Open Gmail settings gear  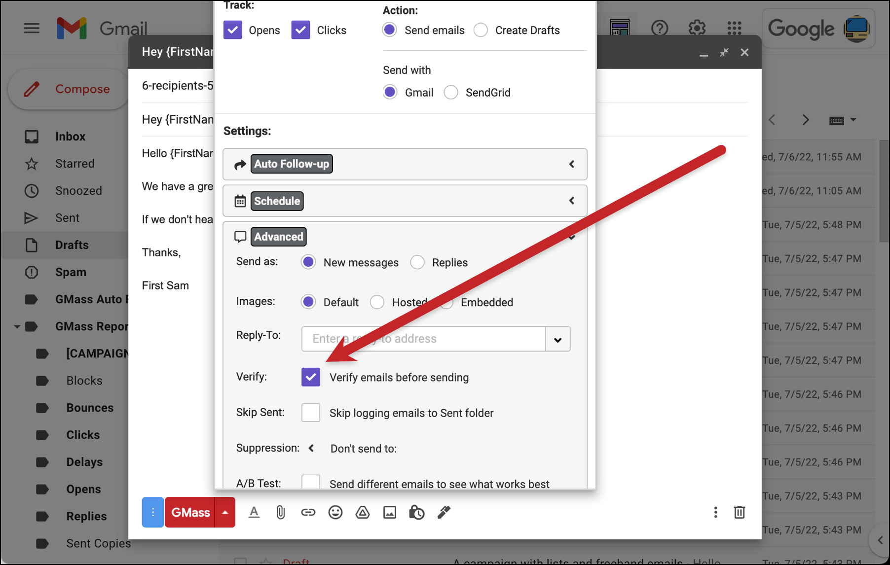(x=697, y=28)
